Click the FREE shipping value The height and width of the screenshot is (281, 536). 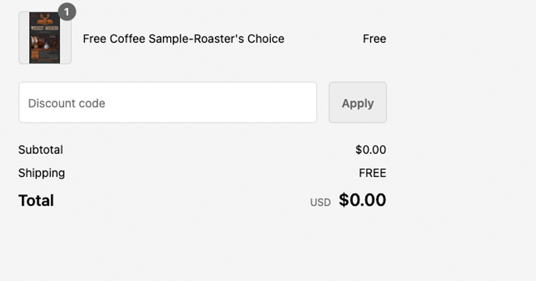point(373,173)
